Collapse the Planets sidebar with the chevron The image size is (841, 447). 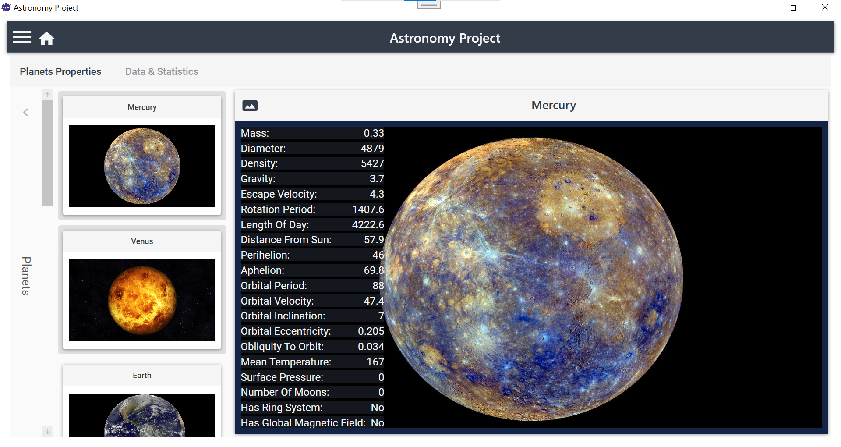25,112
